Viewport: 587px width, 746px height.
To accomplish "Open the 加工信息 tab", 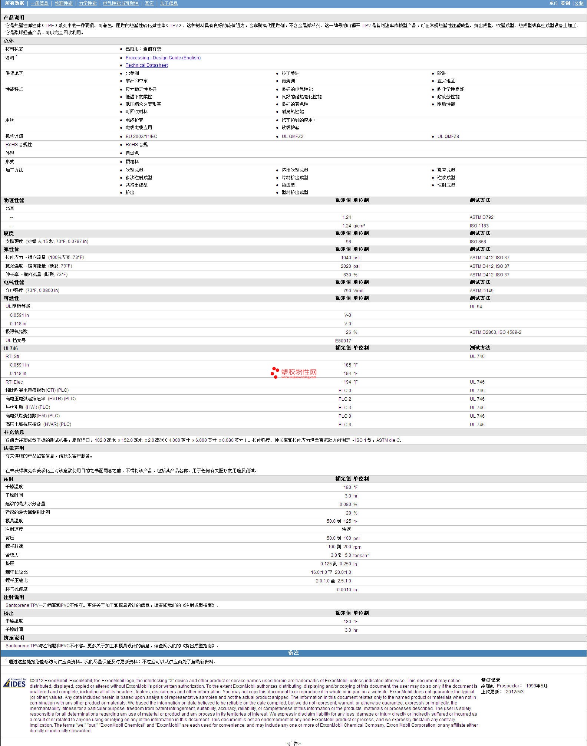I will click(169, 3).
